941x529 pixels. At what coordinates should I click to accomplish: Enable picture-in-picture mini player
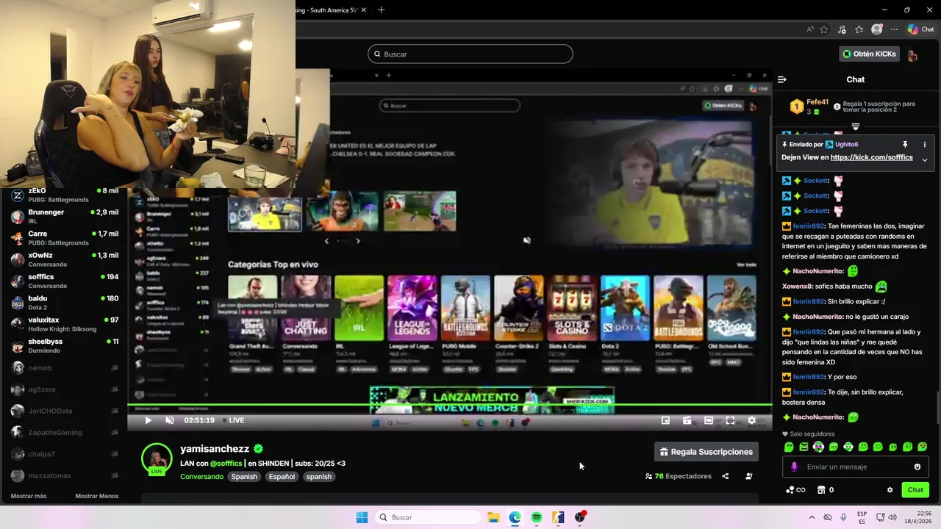(665, 420)
